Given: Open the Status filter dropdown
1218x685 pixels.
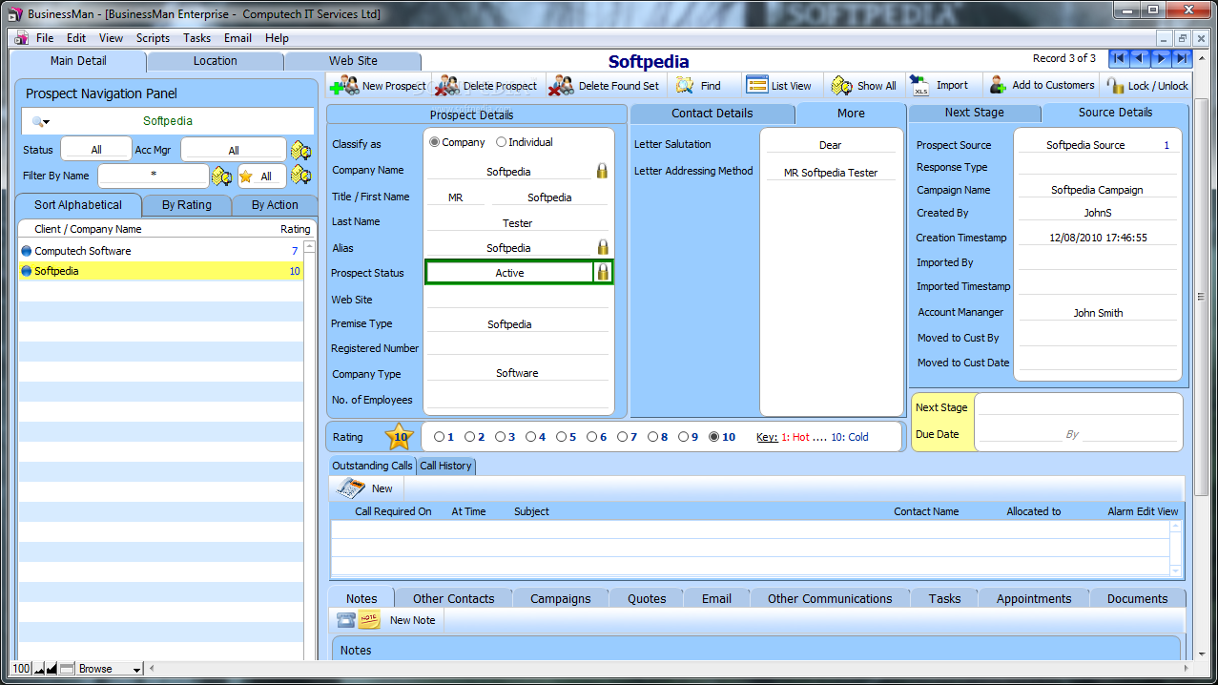Looking at the screenshot, I should click(x=96, y=150).
